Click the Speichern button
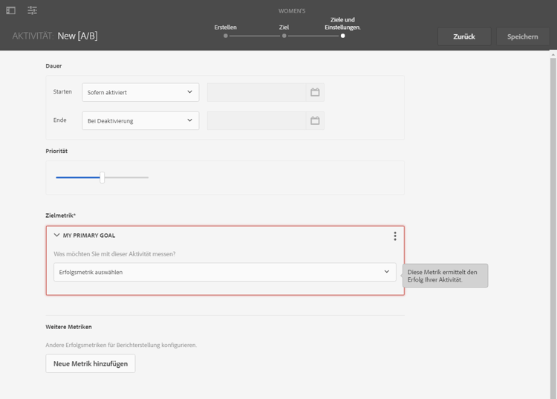This screenshot has width=557, height=399. [x=523, y=36]
